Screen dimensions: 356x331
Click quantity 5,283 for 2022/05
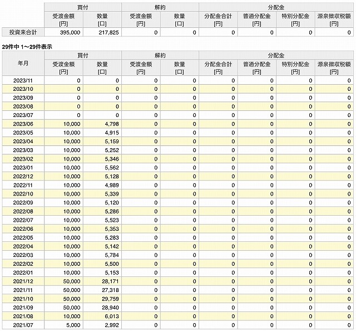click(x=112, y=238)
